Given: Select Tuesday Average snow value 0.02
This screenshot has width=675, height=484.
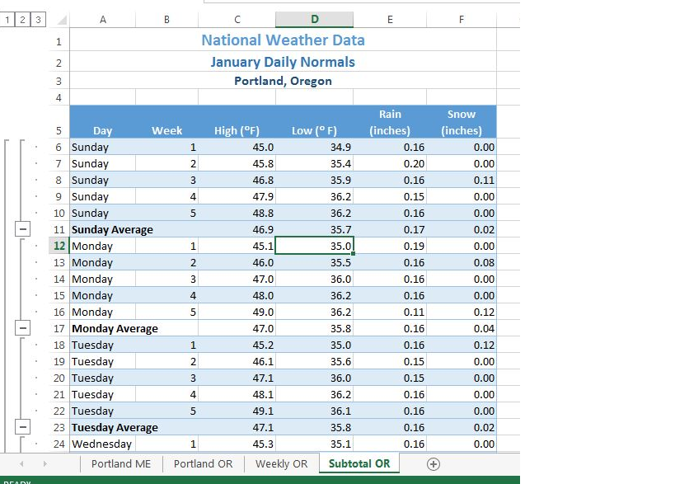Looking at the screenshot, I should click(x=461, y=428).
